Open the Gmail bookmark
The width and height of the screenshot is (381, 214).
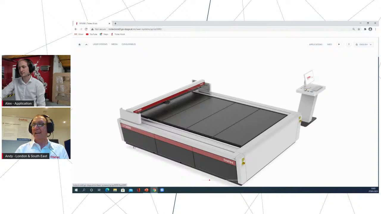(x=79, y=34)
